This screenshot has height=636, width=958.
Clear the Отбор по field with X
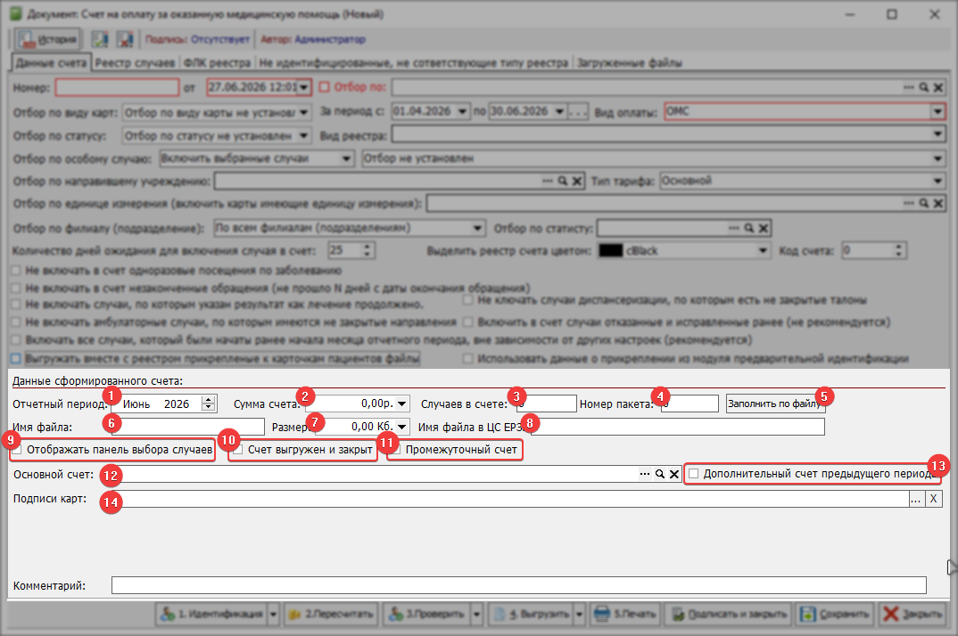tap(938, 88)
